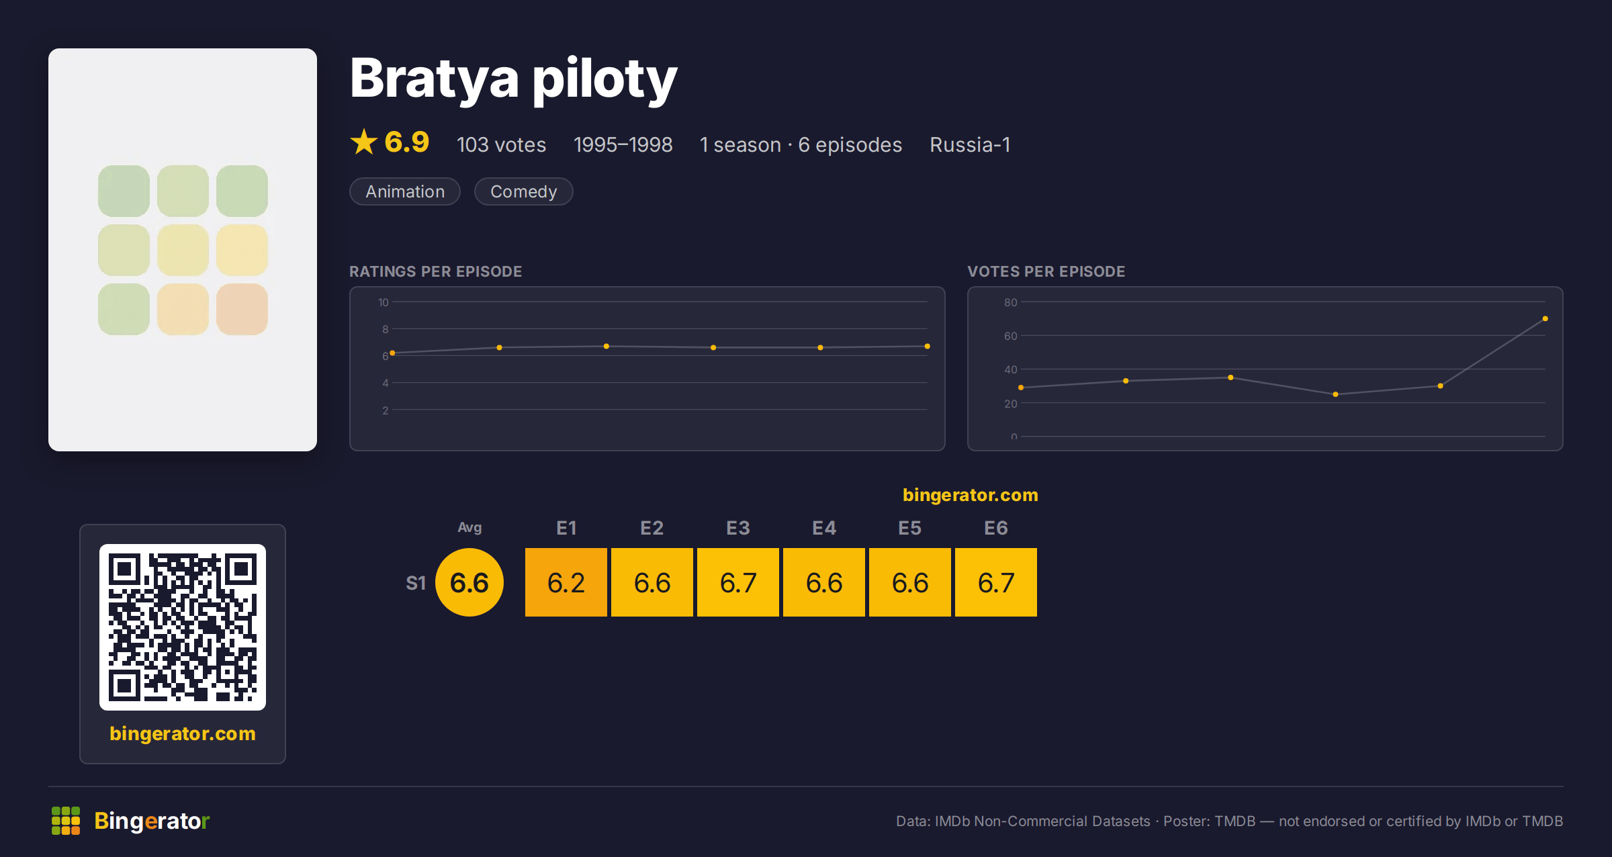
Task: Click the QR code image
Action: [183, 627]
